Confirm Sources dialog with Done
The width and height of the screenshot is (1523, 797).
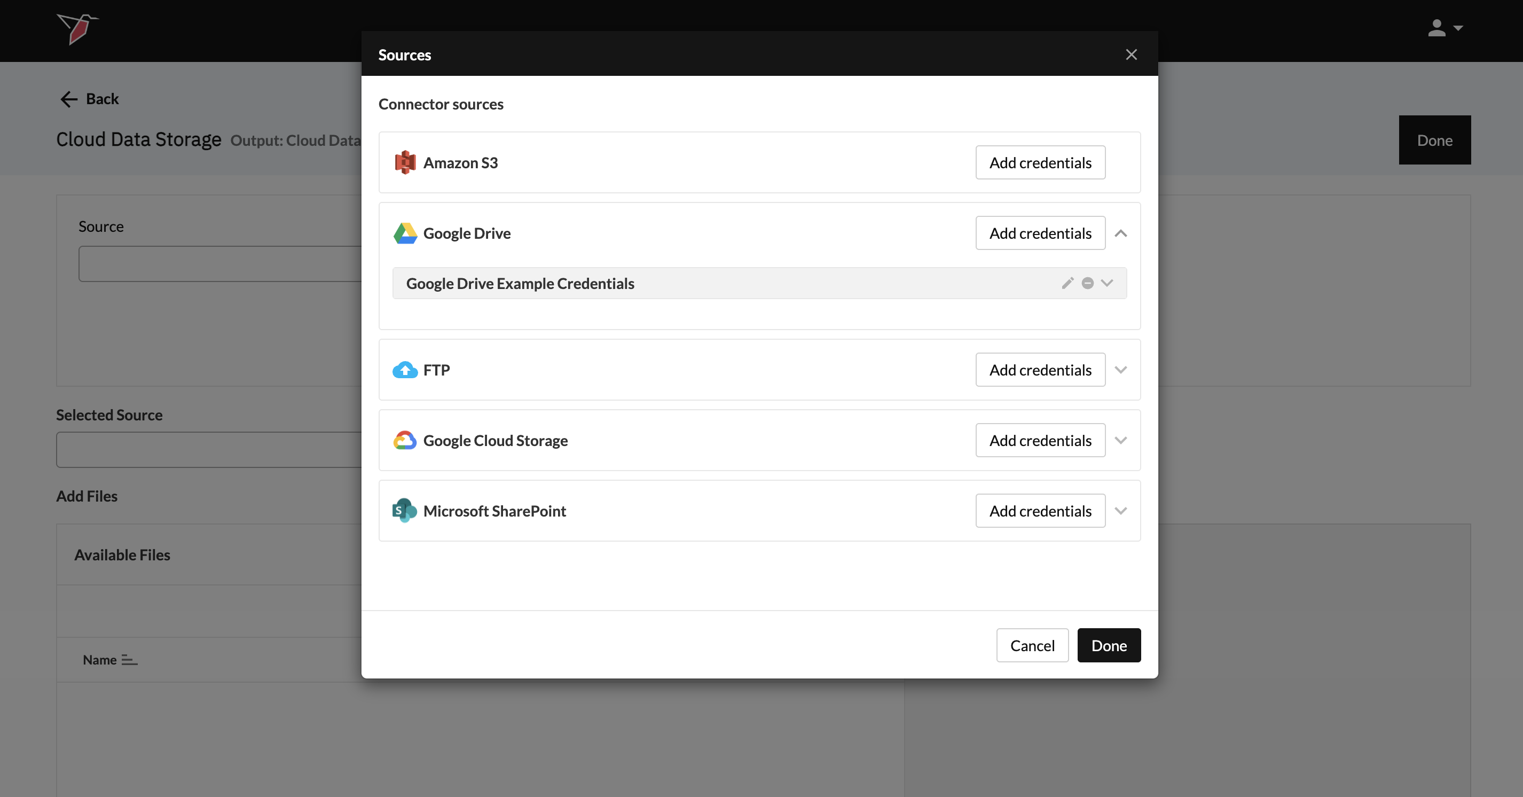coord(1109,646)
